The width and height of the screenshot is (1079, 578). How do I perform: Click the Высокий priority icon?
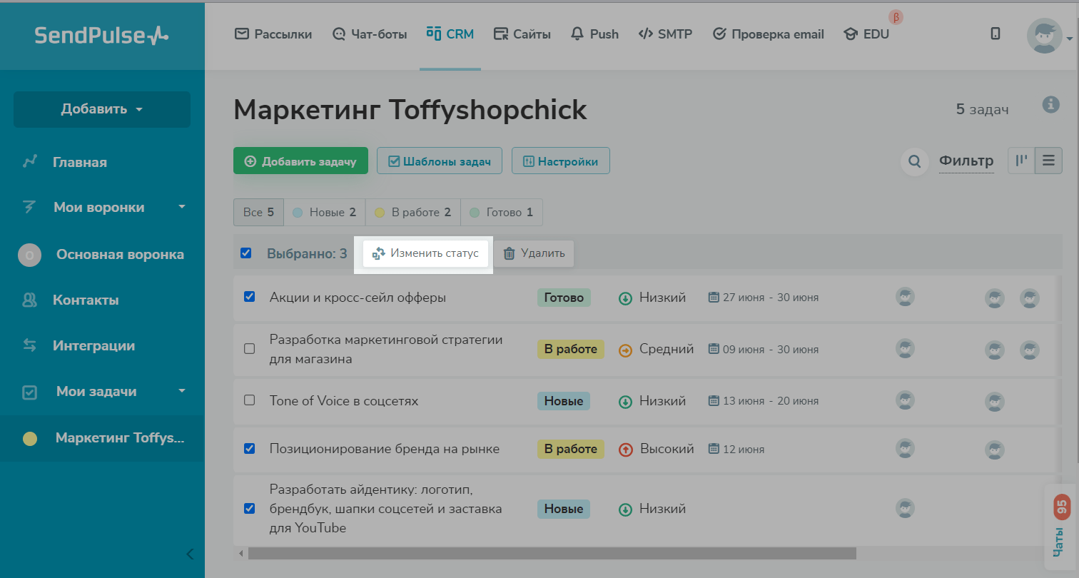pos(625,450)
